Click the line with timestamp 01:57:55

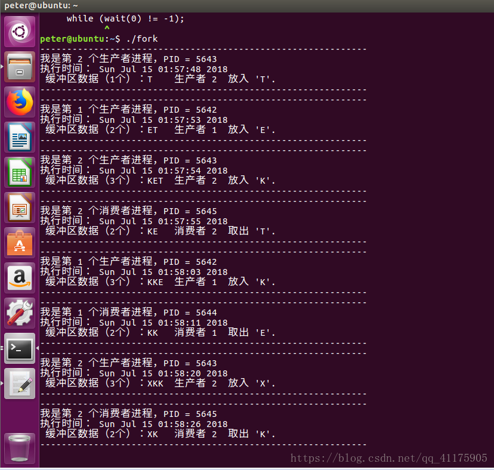(x=134, y=221)
